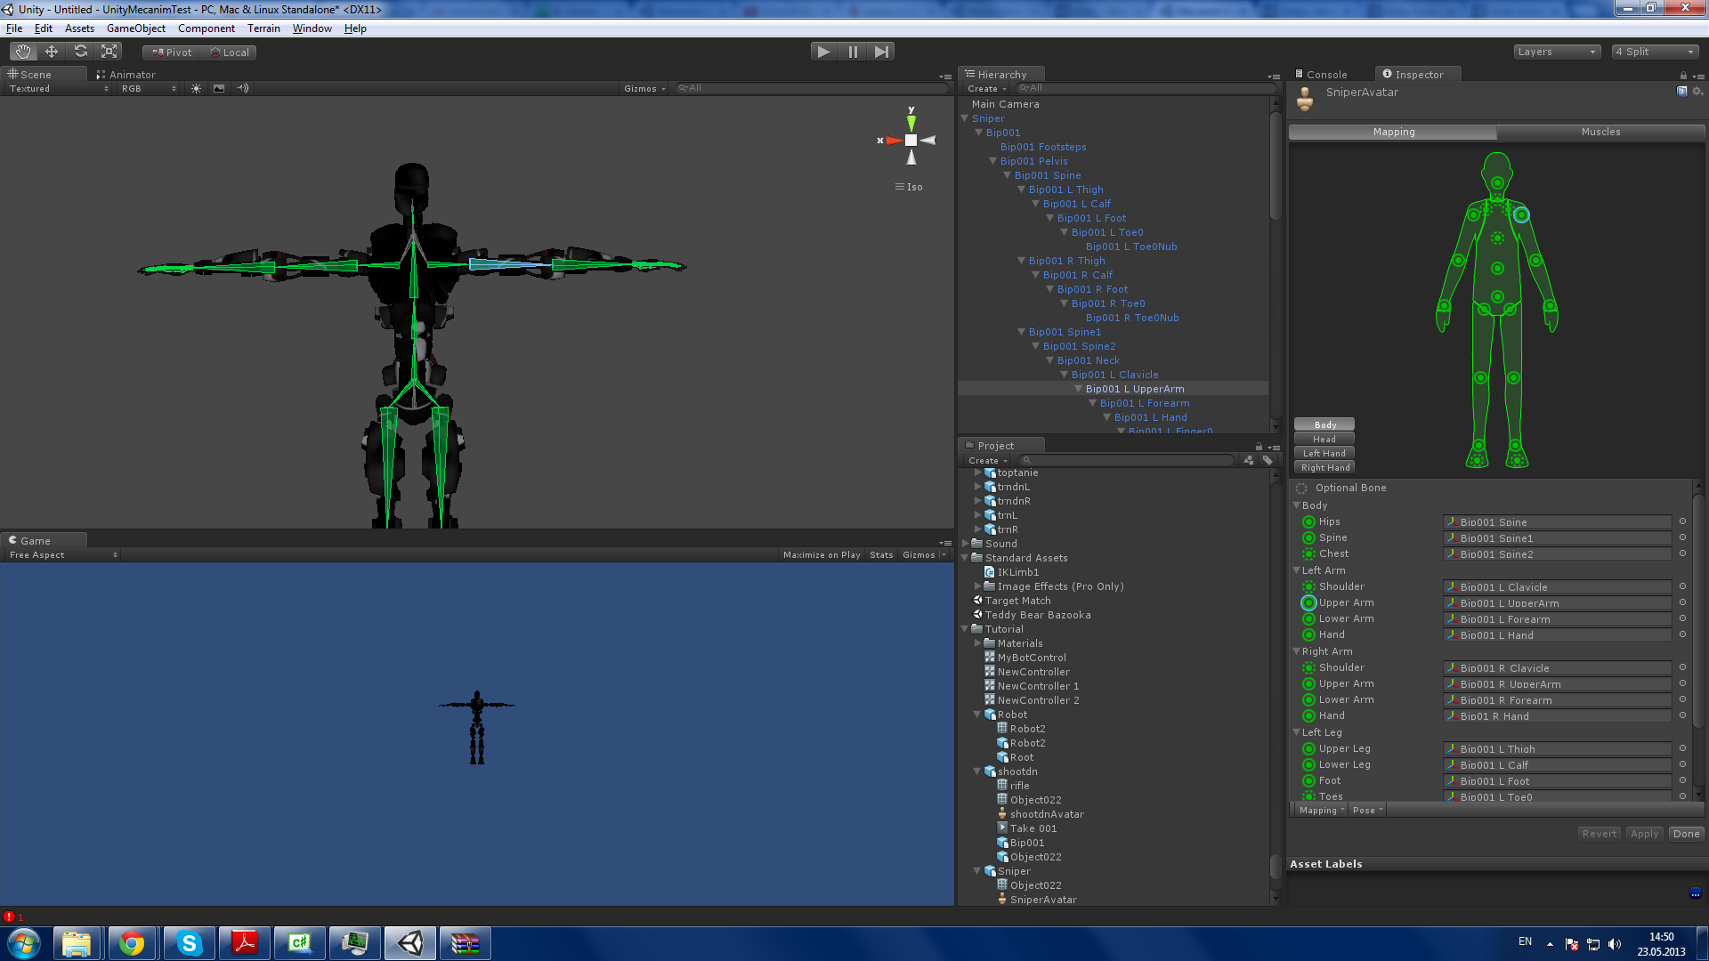Click the left hand bone circle on avatar
The width and height of the screenshot is (1709, 961).
(x=1551, y=307)
